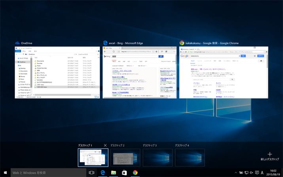283x177 pixels.
Task: Close デスクトップ 1 with the X button
Action: (105, 146)
